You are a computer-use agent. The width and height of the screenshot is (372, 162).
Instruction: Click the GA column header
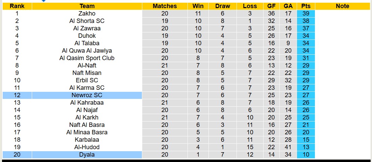point(288,6)
